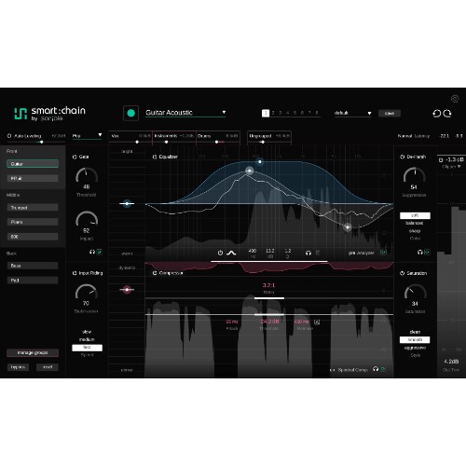Click the Spectral Comp headphone icon
Viewport: 466px width, 466px height.
[376, 369]
